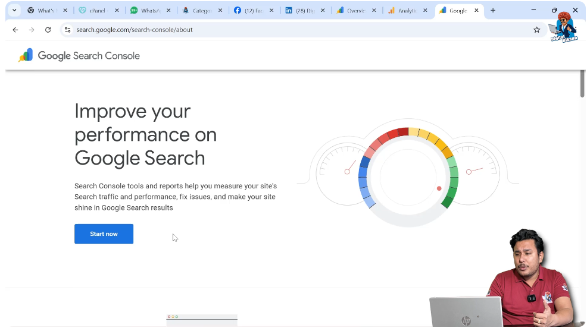Click the 'Search Console tools and reports' paragraph
Screen dimensions: 587x328
click(x=176, y=197)
